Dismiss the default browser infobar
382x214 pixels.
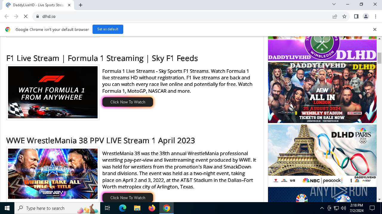[x=375, y=29]
